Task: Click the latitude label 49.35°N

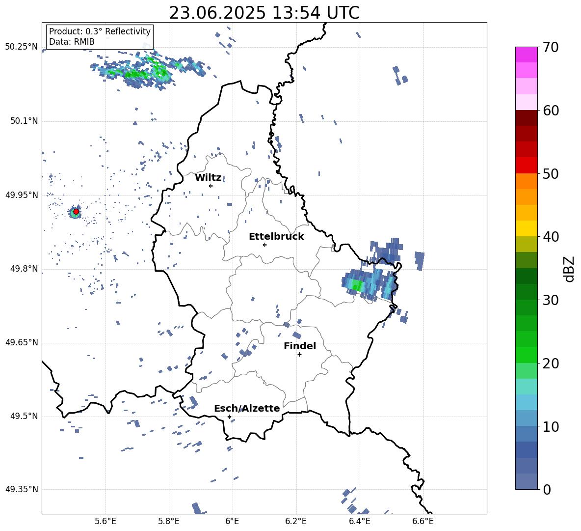Action: [x=22, y=489]
